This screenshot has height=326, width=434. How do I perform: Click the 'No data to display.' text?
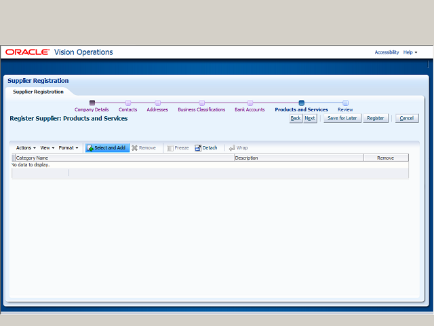click(31, 164)
